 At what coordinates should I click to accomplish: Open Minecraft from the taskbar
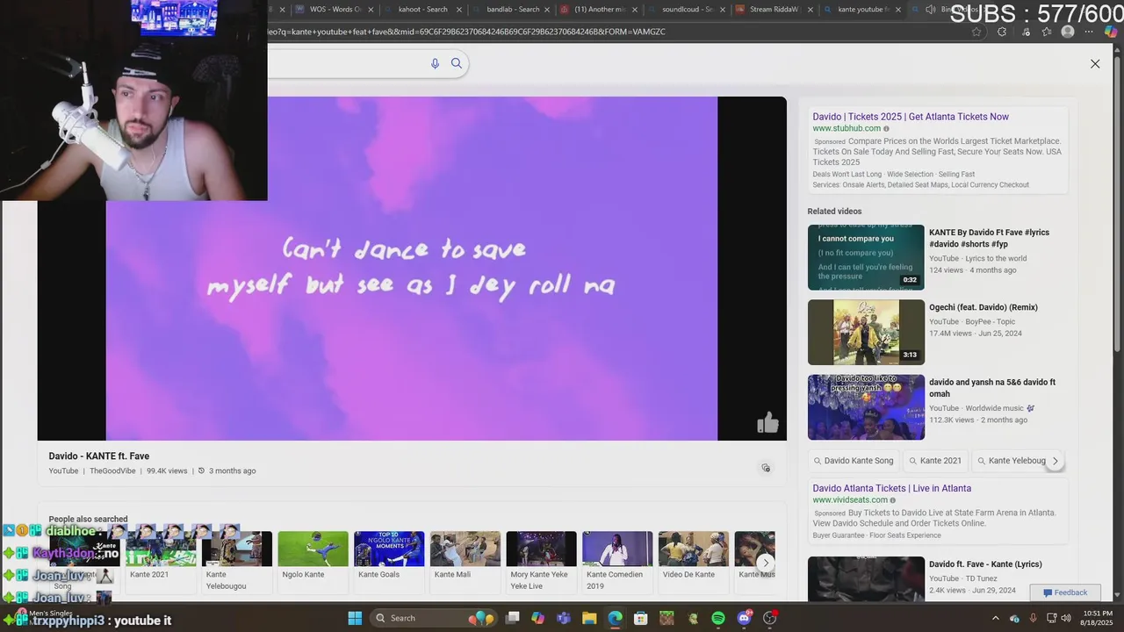(666, 618)
